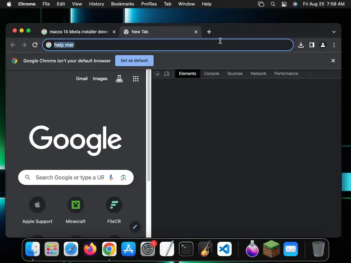The image size is (351, 263).
Task: Launch Safari from the Dock
Action: (x=71, y=249)
